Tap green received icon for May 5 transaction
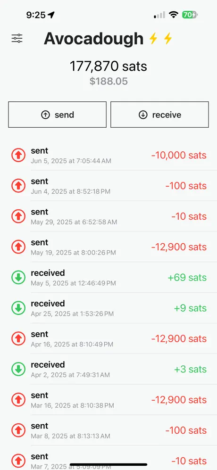217x470 pixels. point(18,278)
